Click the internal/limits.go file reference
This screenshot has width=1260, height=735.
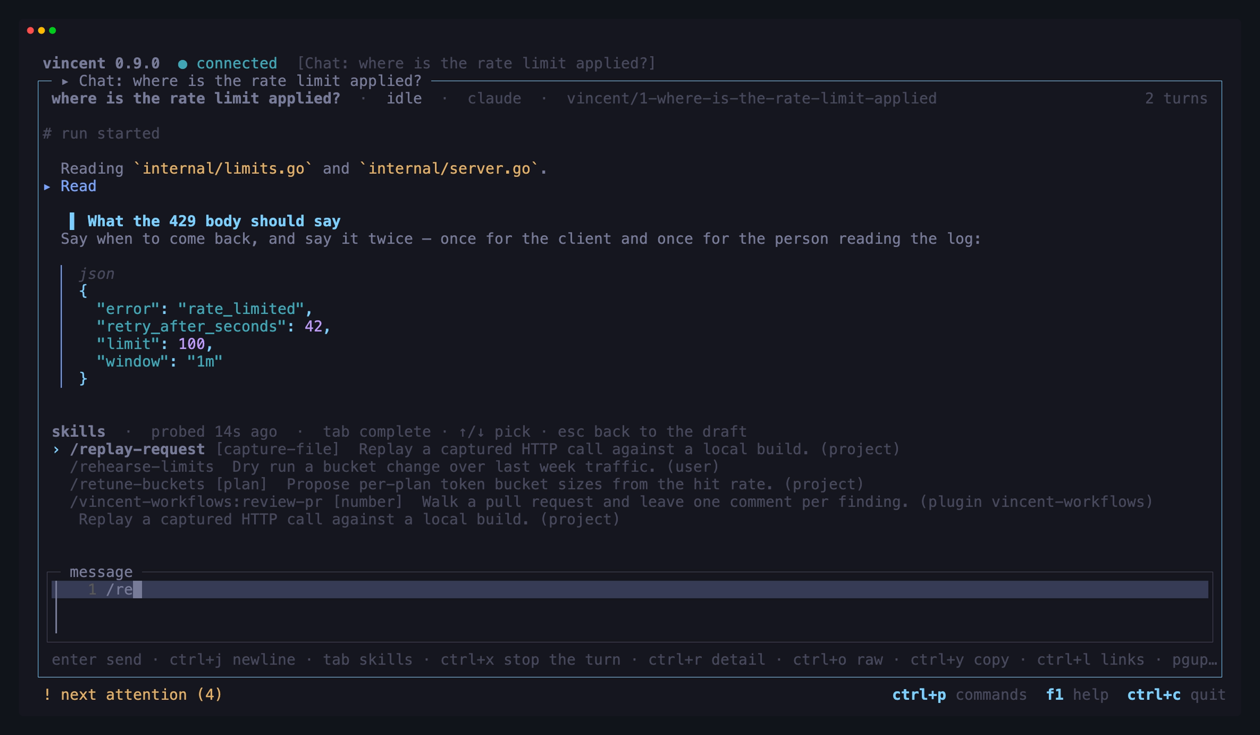224,169
